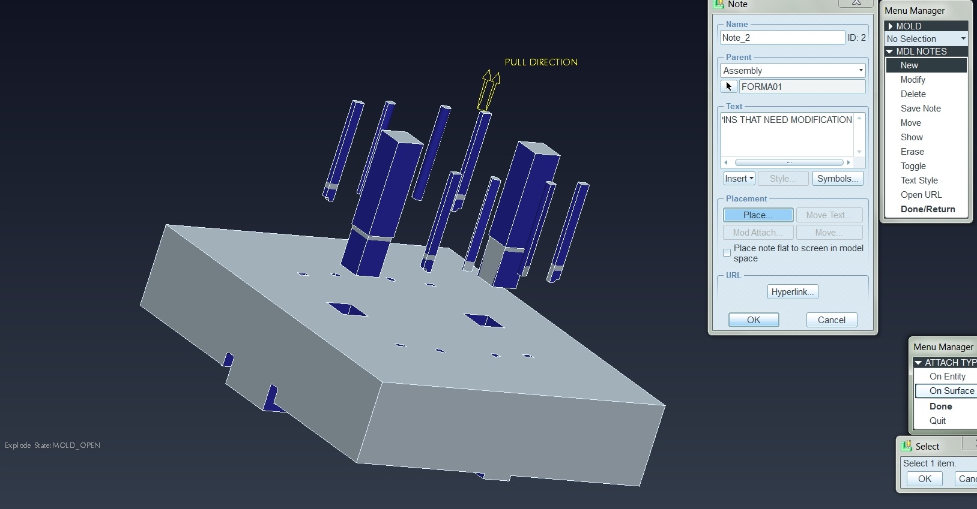Enable Place note flat to screen checkbox

click(727, 253)
